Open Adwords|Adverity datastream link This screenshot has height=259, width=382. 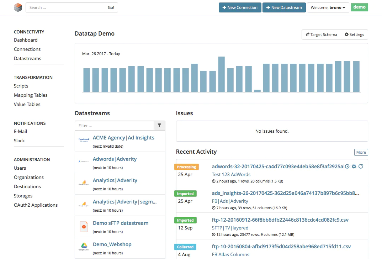tap(115, 159)
